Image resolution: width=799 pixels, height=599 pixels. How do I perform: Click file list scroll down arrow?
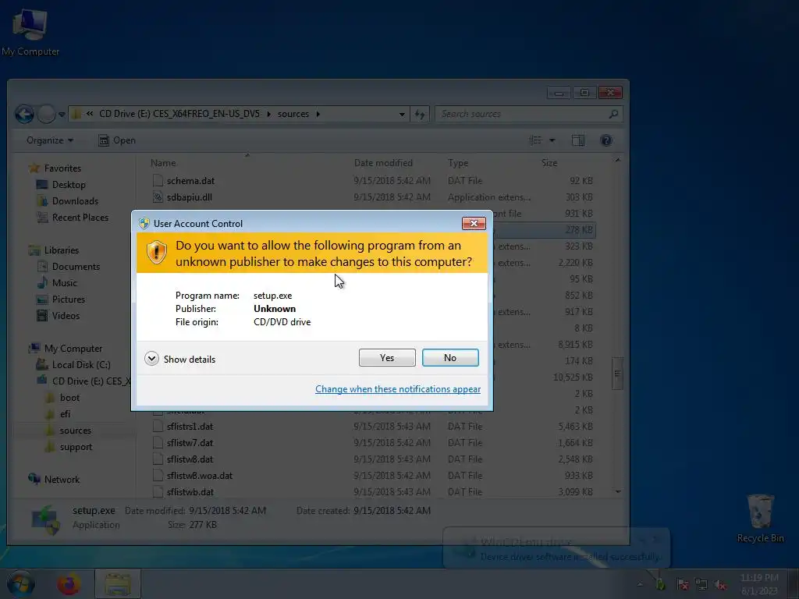[618, 491]
